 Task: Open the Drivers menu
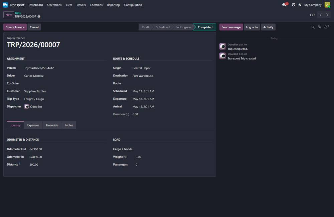coord(81,5)
